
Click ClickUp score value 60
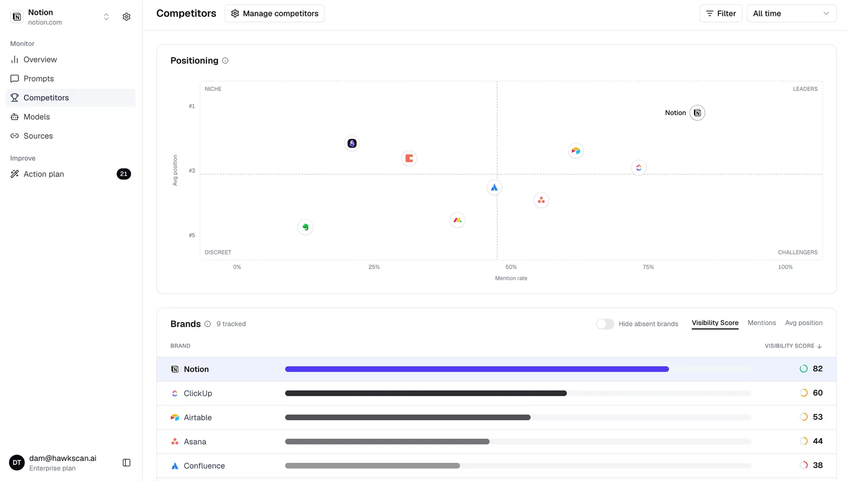tap(817, 393)
